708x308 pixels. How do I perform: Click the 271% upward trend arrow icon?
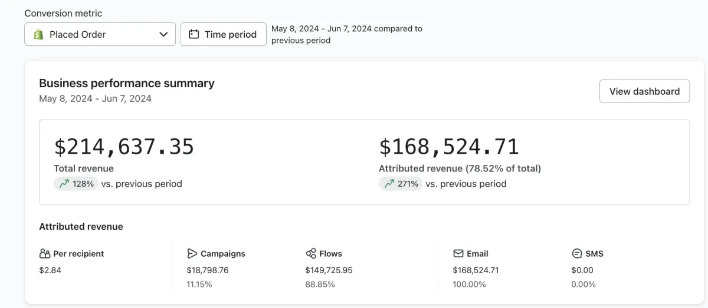coord(389,184)
